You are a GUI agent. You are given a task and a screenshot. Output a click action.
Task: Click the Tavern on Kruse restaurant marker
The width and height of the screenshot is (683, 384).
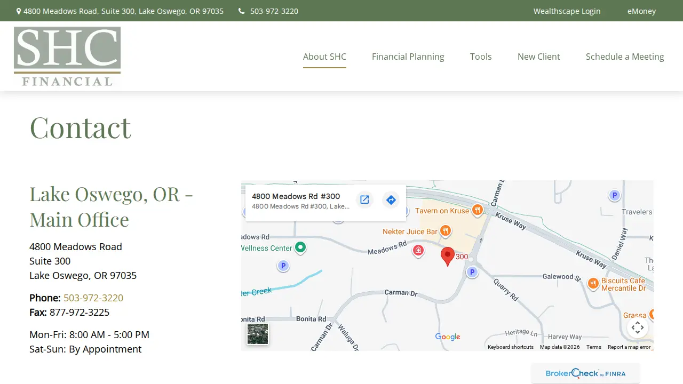pos(478,210)
